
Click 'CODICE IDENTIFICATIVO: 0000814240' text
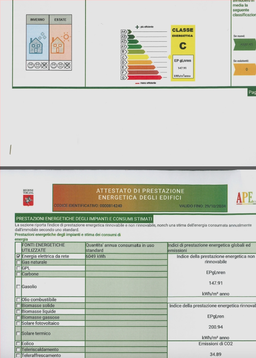point(88,206)
